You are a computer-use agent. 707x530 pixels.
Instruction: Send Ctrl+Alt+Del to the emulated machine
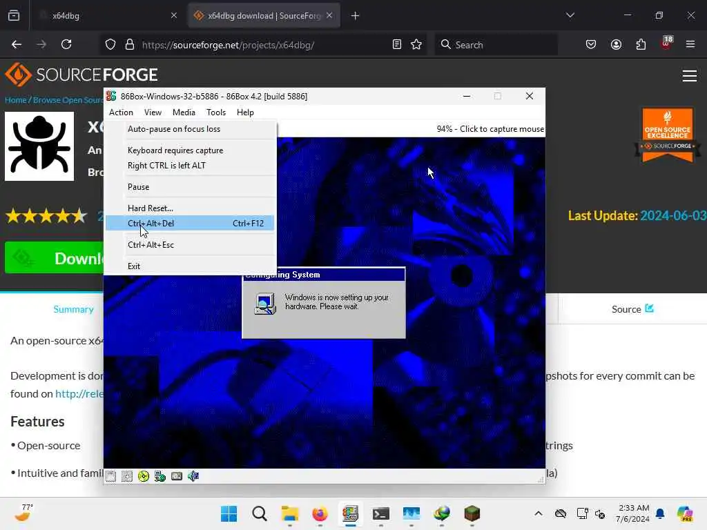[x=190, y=223]
